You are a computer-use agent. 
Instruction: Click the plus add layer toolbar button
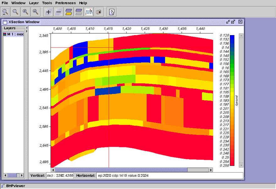[48, 12]
